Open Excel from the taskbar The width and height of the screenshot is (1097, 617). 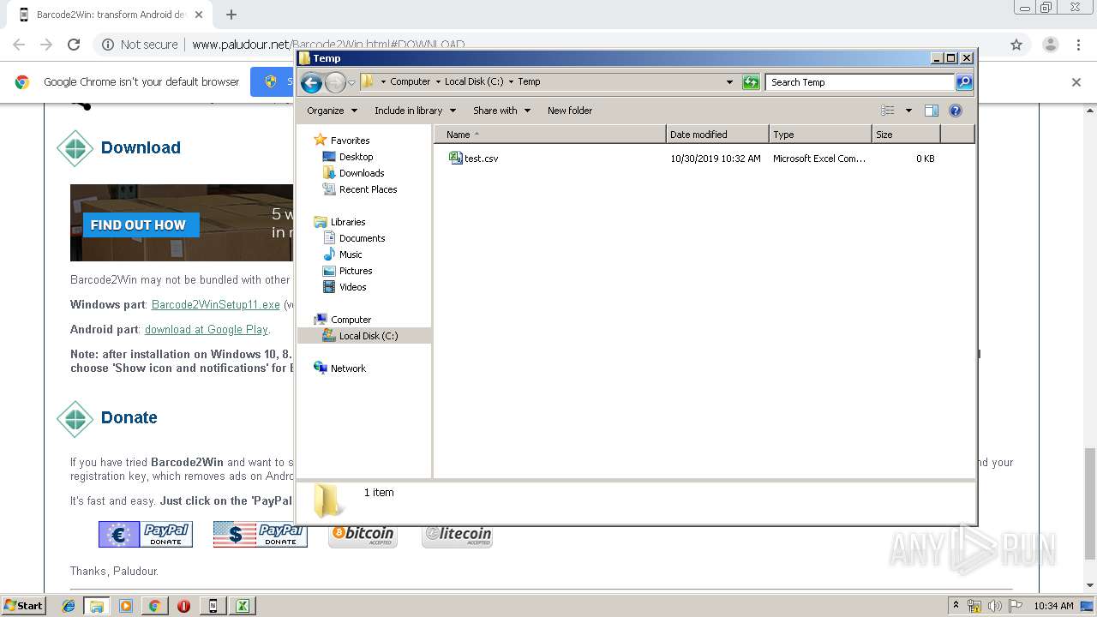(243, 606)
